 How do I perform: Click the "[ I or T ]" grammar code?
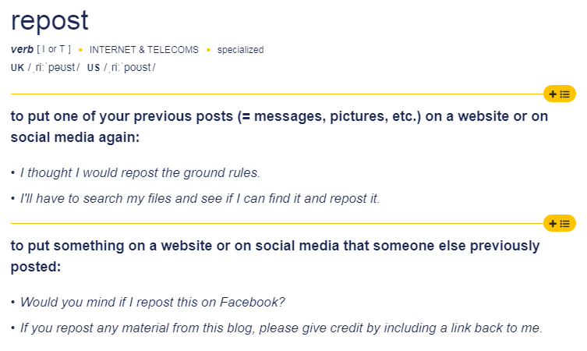54,49
